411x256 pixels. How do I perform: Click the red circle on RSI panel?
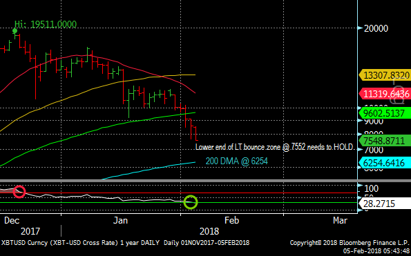19,192
